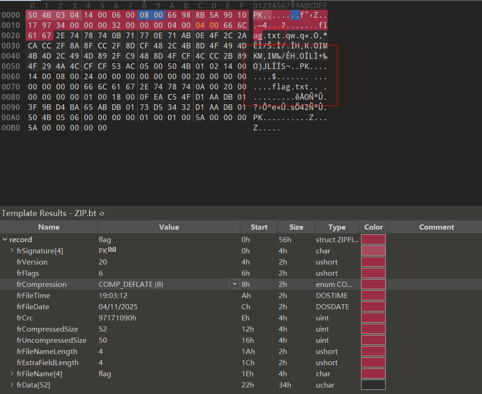Expand the frData[52] row
Image resolution: width=482 pixels, height=394 pixels.
(x=12, y=385)
